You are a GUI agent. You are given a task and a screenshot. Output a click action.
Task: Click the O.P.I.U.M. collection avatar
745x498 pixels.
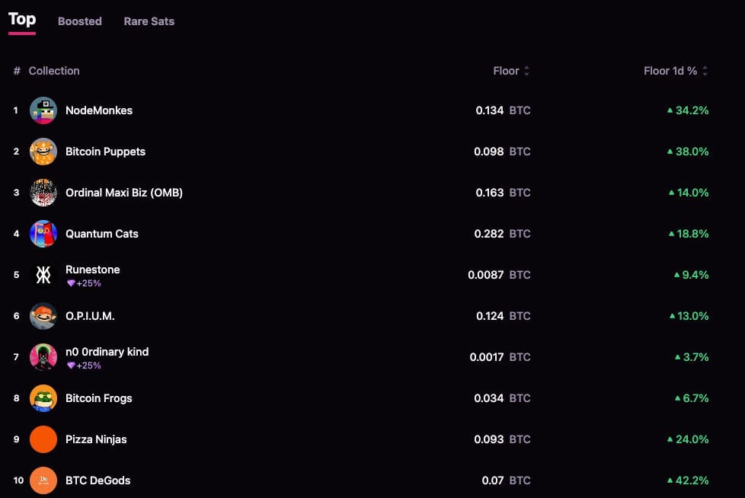43,316
